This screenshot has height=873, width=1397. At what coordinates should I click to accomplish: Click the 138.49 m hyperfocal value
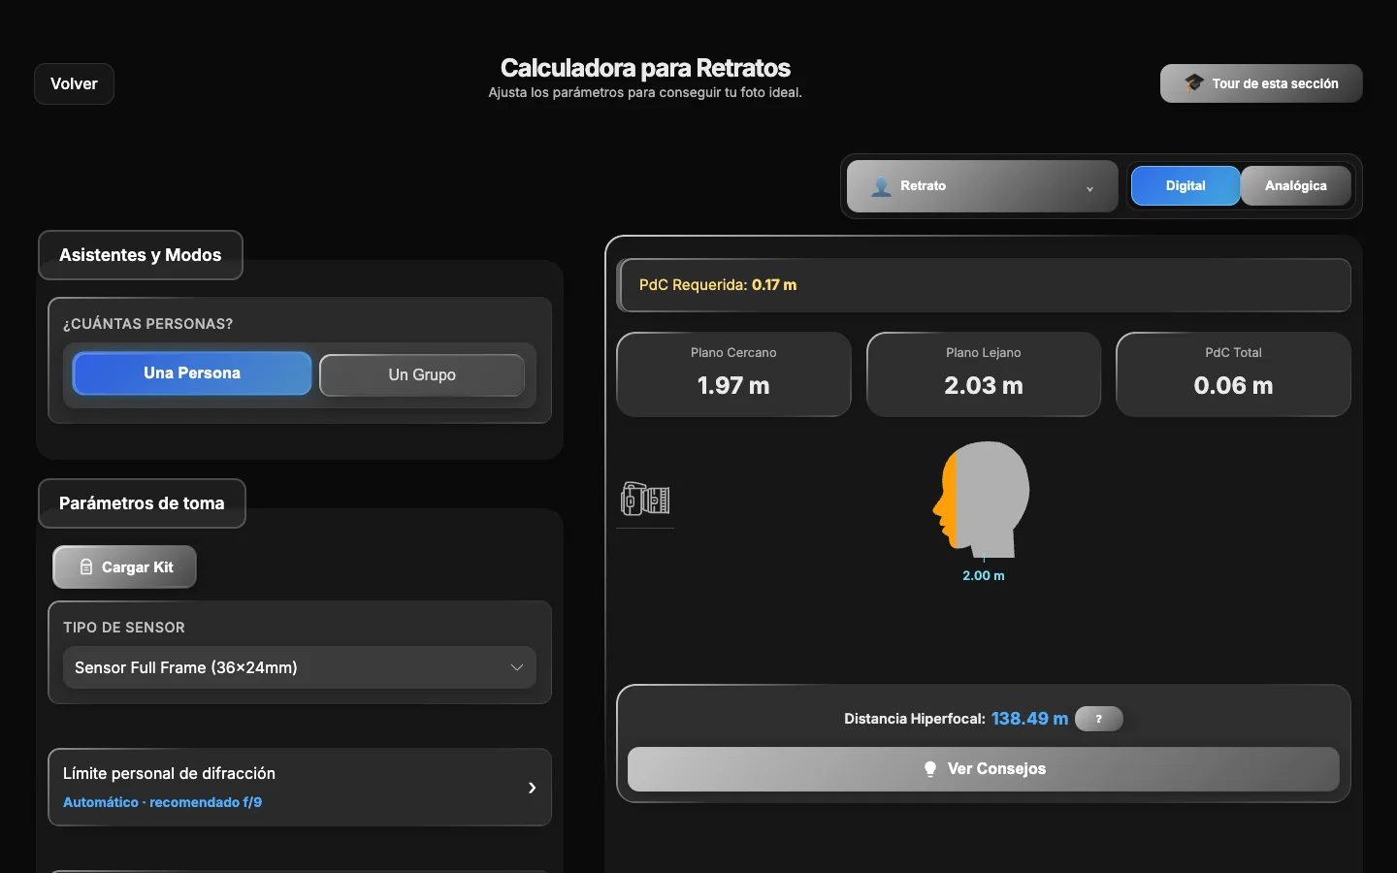click(x=1029, y=719)
